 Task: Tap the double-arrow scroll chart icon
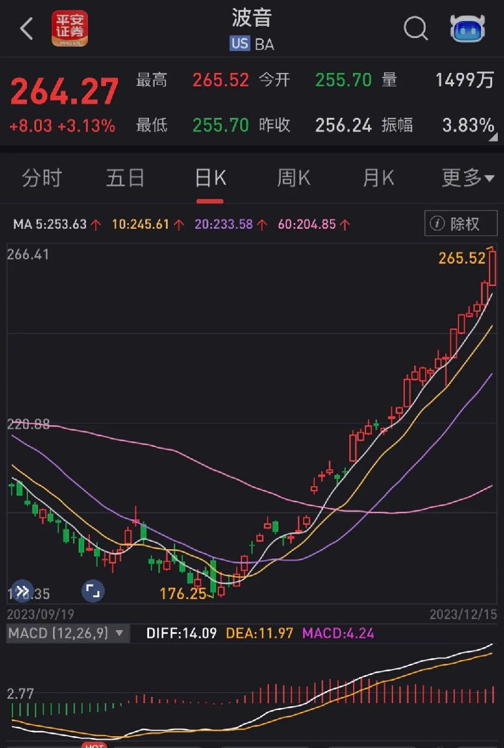click(22, 590)
